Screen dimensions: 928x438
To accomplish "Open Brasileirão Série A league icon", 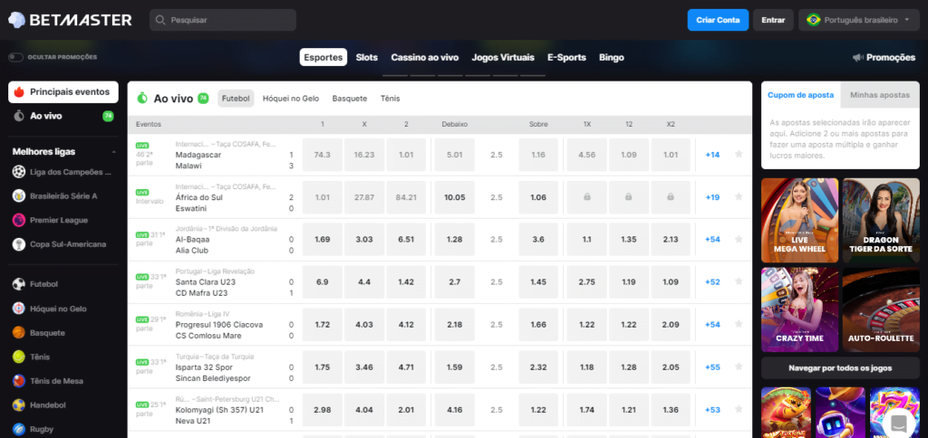I will pos(19,196).
